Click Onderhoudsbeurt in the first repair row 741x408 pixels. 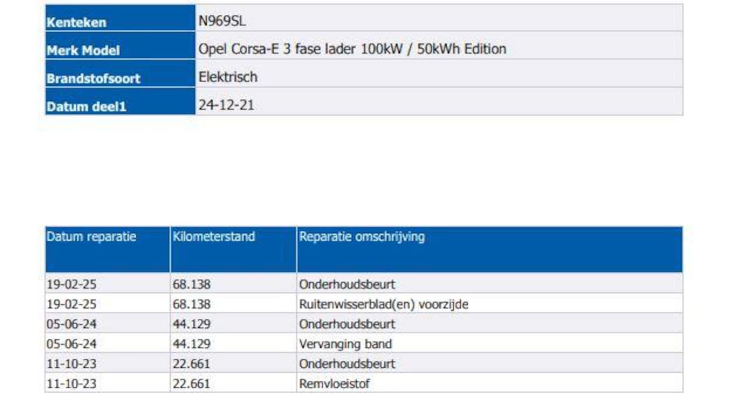pyautogui.click(x=347, y=284)
